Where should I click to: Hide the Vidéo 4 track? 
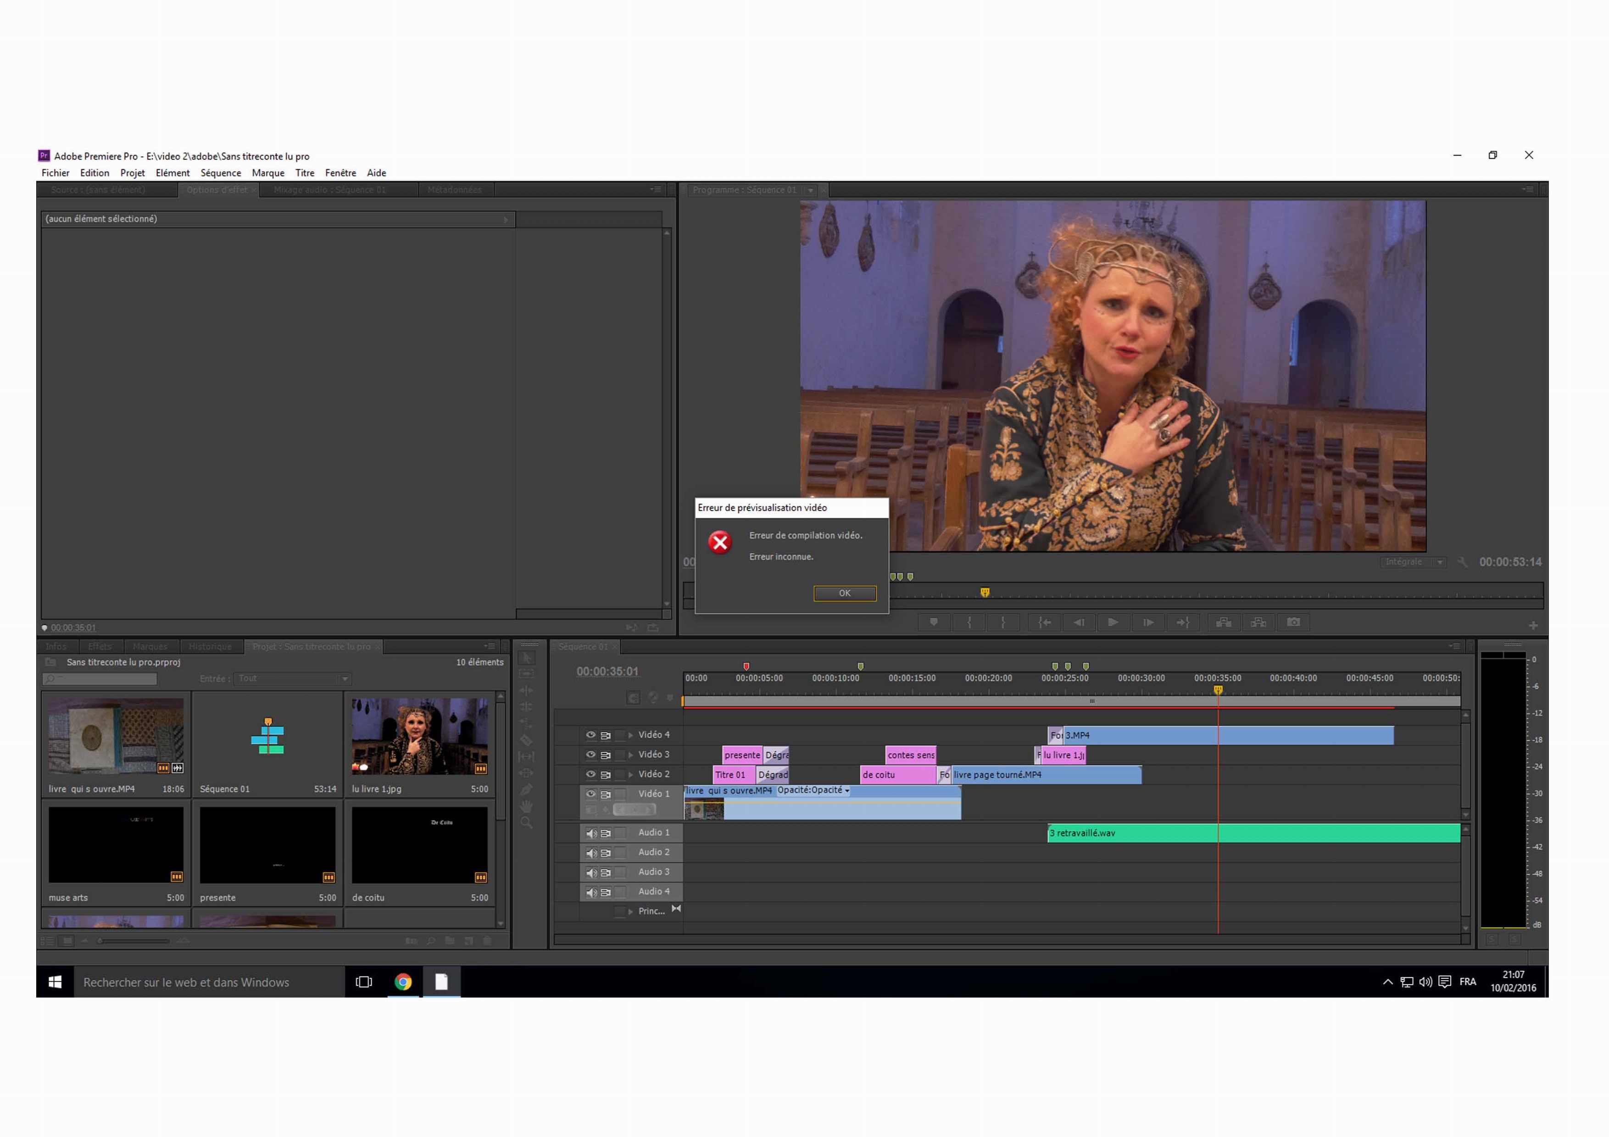tap(591, 735)
